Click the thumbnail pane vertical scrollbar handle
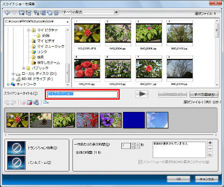This screenshot has height=187, width=224. tap(217, 30)
